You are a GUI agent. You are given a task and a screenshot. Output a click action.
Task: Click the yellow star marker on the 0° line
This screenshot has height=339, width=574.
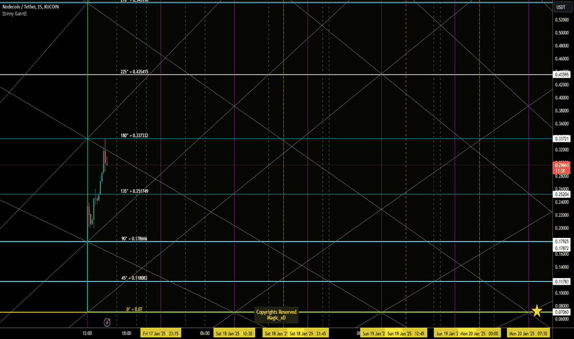click(536, 311)
